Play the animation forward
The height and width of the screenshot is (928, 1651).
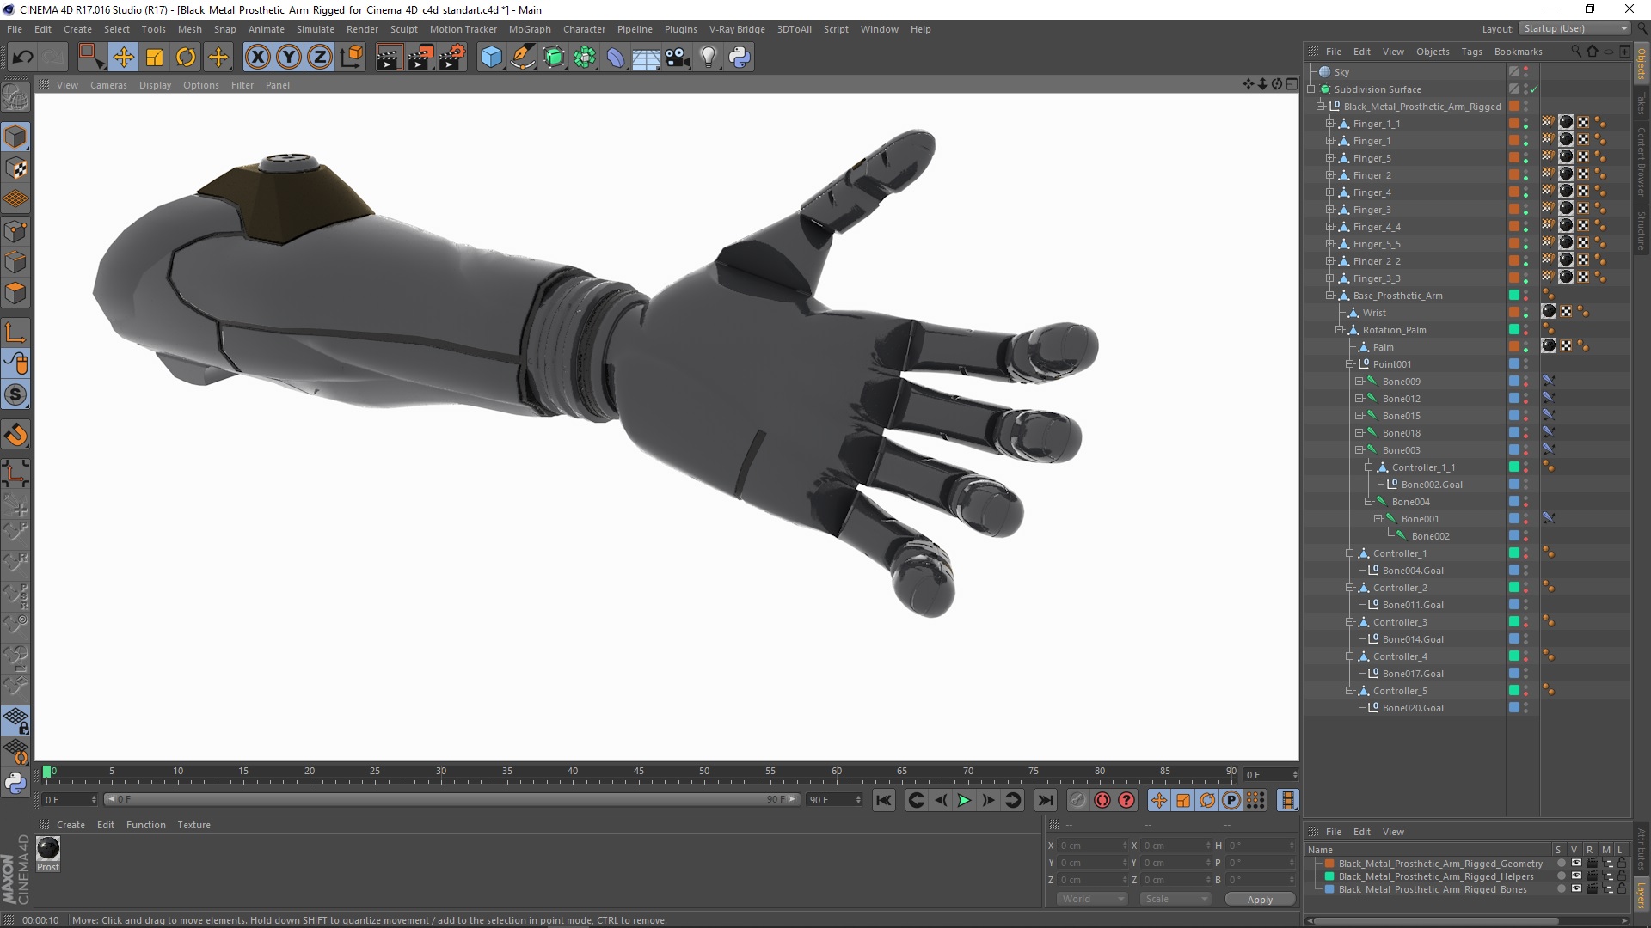click(x=965, y=800)
